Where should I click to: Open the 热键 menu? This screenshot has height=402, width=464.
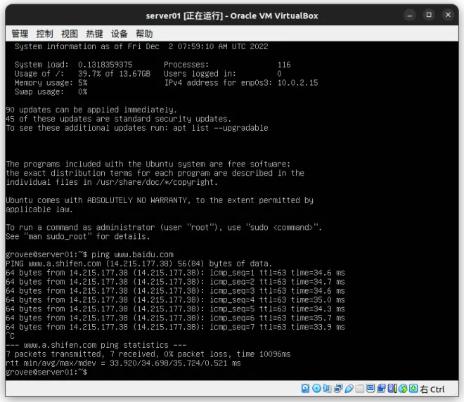(x=94, y=34)
